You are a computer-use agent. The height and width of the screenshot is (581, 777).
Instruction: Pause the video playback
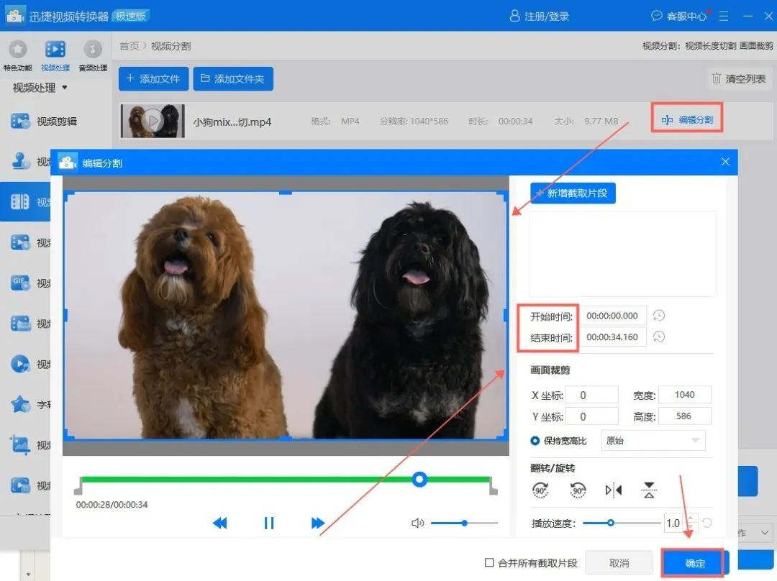coord(269,523)
